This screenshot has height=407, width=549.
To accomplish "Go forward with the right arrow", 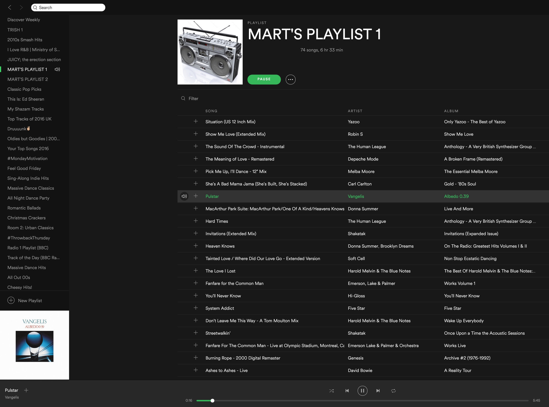I will [21, 7].
